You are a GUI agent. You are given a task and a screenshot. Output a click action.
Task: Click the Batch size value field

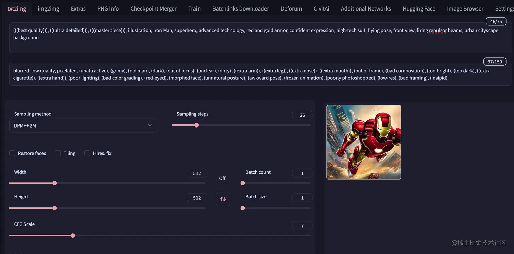click(x=302, y=198)
